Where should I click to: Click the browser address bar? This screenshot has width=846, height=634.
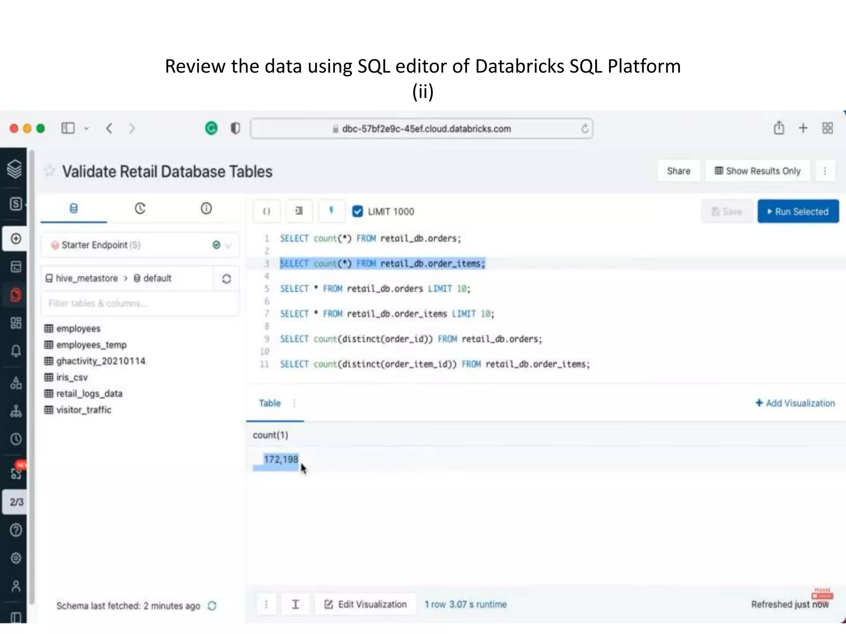pos(421,129)
